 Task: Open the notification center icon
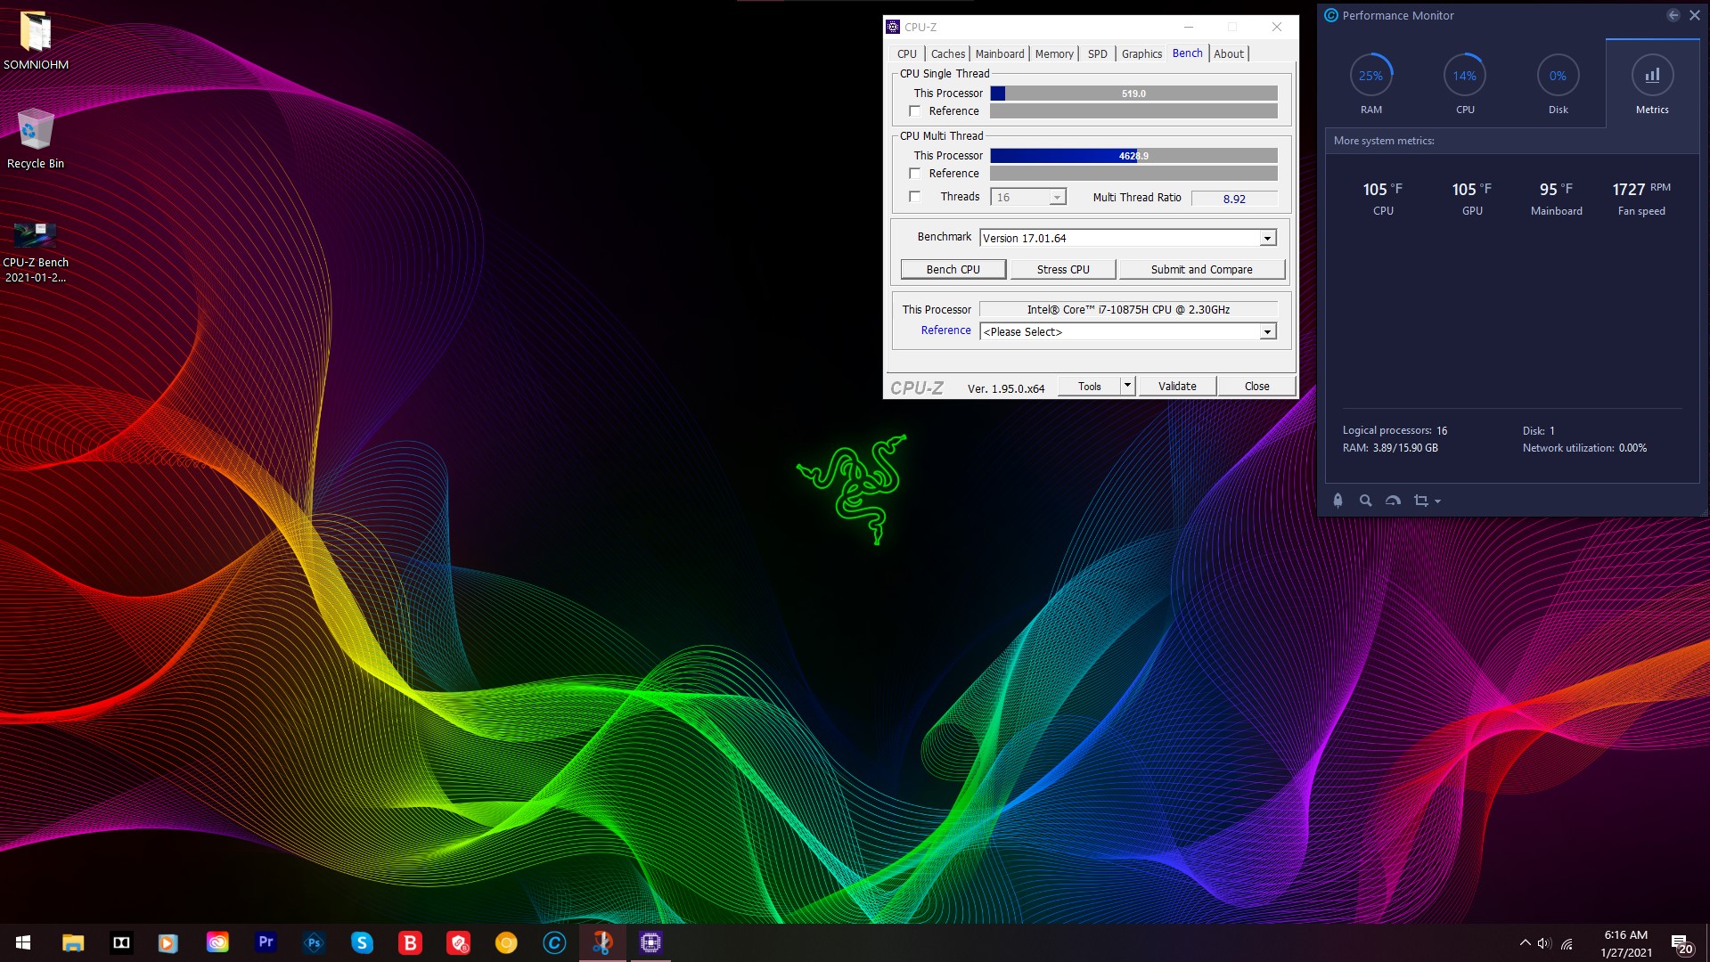(1681, 943)
